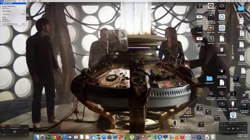Open the View menu in menu bar

click(28, 1)
